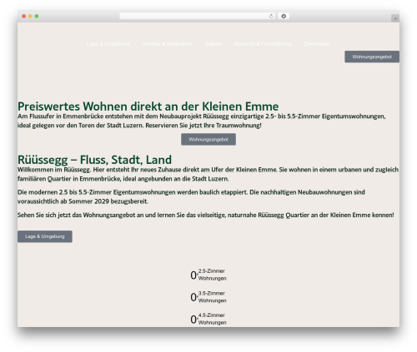Minimize the window with the yellow button
The width and height of the screenshot is (417, 352).
click(30, 16)
